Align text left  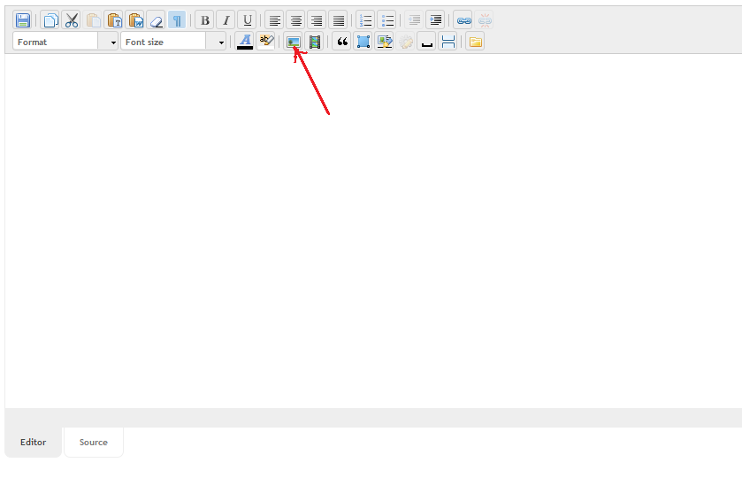tap(274, 20)
